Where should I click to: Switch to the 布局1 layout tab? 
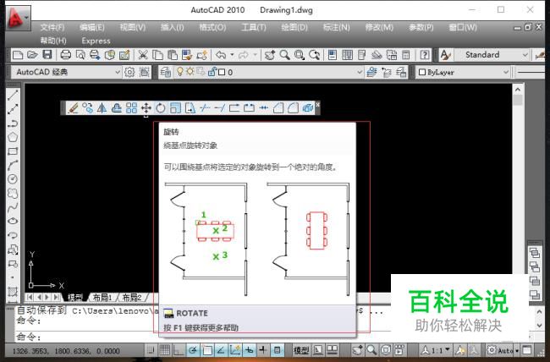tap(102, 298)
